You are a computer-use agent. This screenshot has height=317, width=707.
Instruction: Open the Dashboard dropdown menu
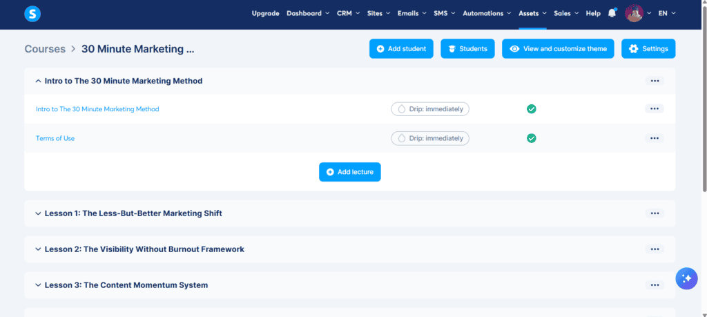(308, 14)
